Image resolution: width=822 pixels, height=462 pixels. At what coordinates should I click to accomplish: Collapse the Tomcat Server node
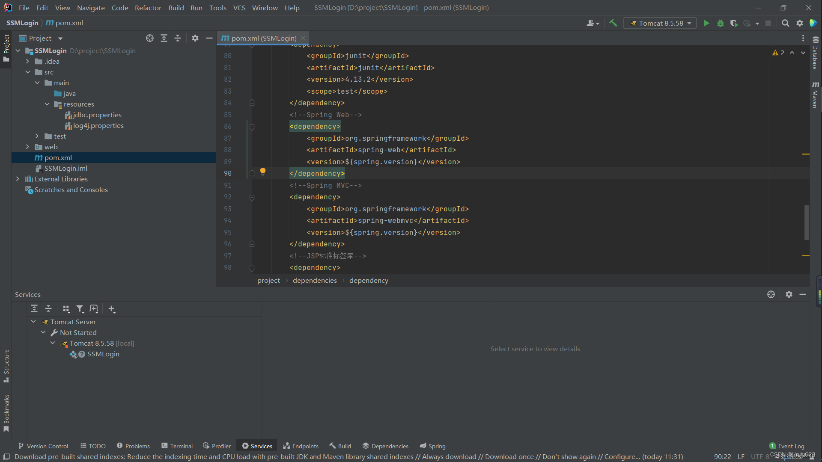(x=33, y=322)
